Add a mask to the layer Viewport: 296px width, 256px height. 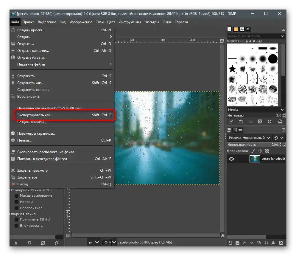click(x=273, y=243)
